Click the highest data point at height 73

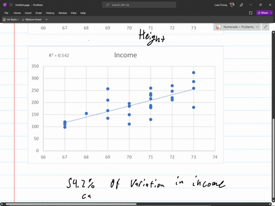pyautogui.click(x=194, y=73)
